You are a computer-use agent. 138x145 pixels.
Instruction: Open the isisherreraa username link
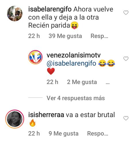46,115
